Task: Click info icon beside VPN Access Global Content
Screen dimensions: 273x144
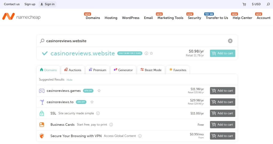Action: click(x=140, y=136)
